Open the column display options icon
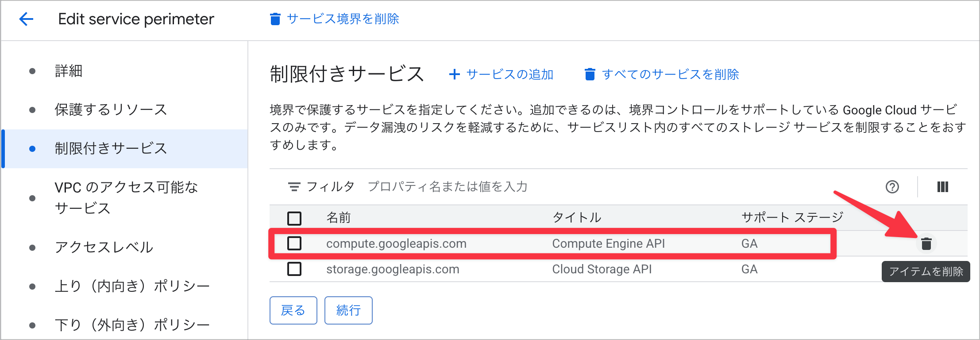This screenshot has width=980, height=340. (x=942, y=187)
